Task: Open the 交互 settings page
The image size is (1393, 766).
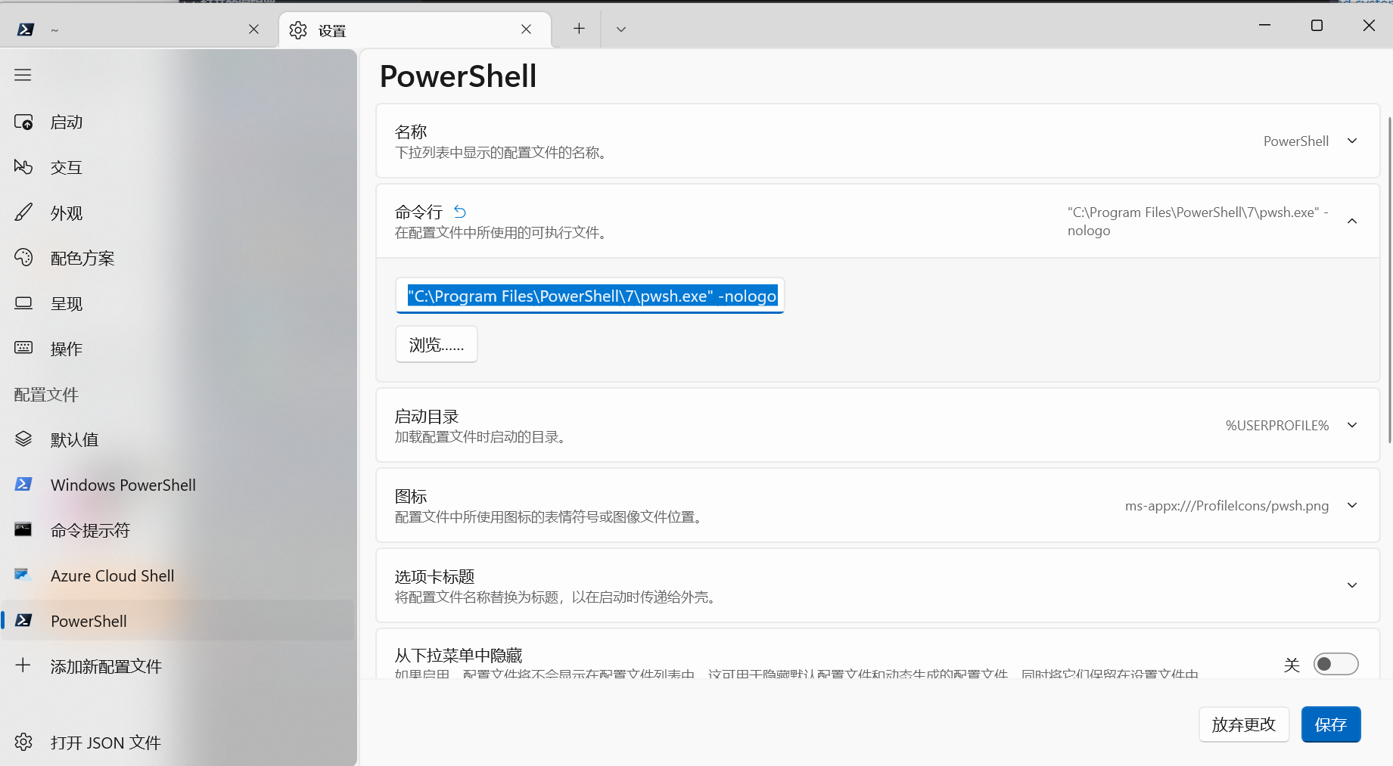Action: click(x=65, y=167)
